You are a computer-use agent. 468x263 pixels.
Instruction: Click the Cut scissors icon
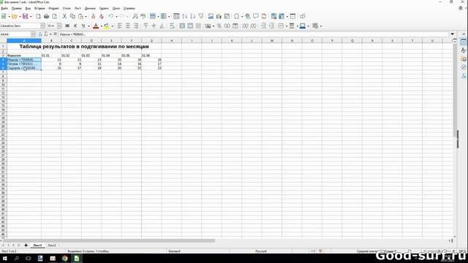pyautogui.click(x=64, y=16)
